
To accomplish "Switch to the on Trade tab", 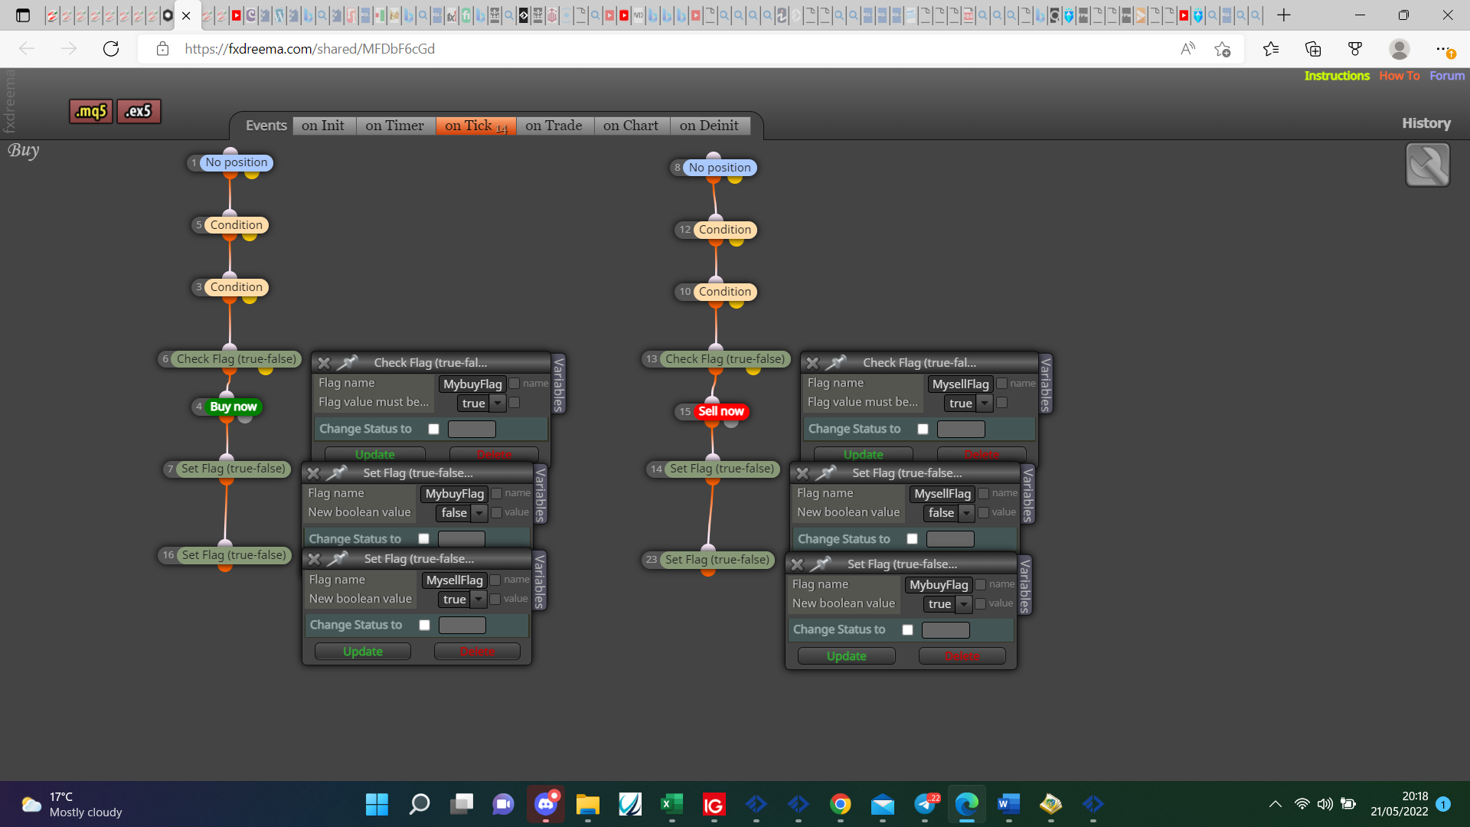I will point(554,126).
